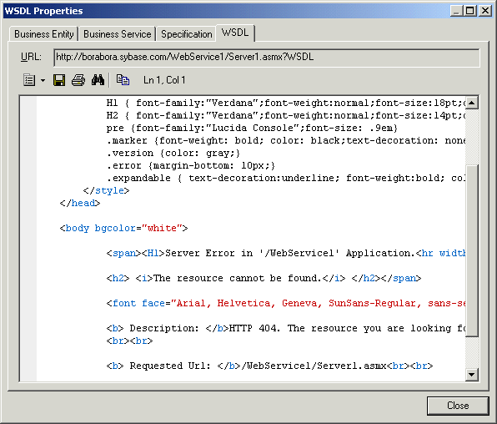Screen dimensions: 497x424
Task: Open the editor menu icon
Action: click(29, 80)
